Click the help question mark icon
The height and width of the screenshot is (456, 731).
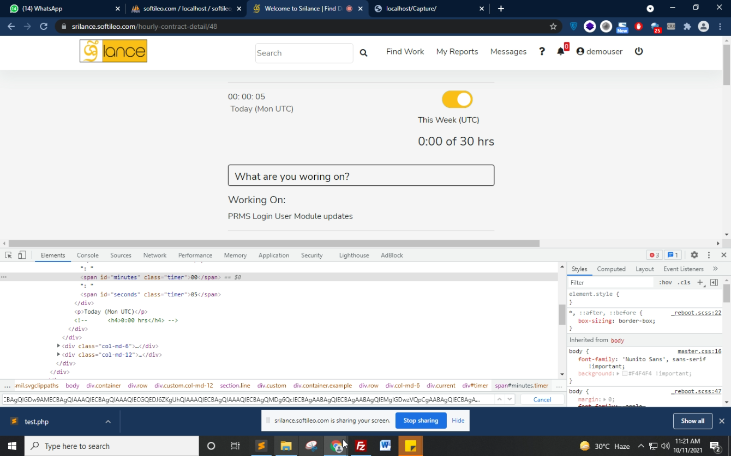(x=542, y=51)
